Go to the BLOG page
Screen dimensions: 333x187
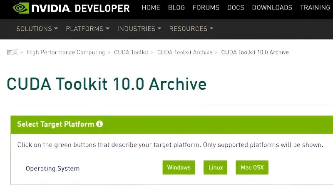pyautogui.click(x=176, y=7)
